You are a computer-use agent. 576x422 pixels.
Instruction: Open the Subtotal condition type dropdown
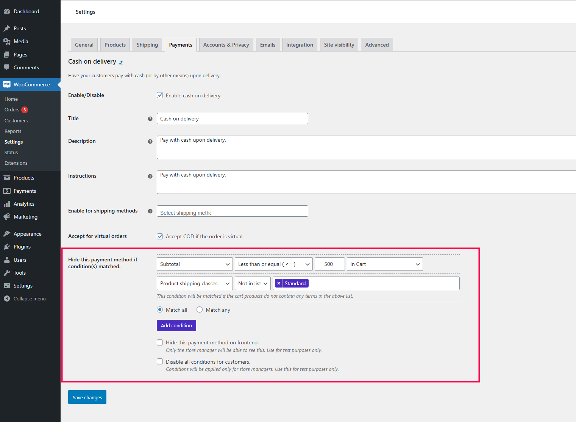(x=195, y=264)
